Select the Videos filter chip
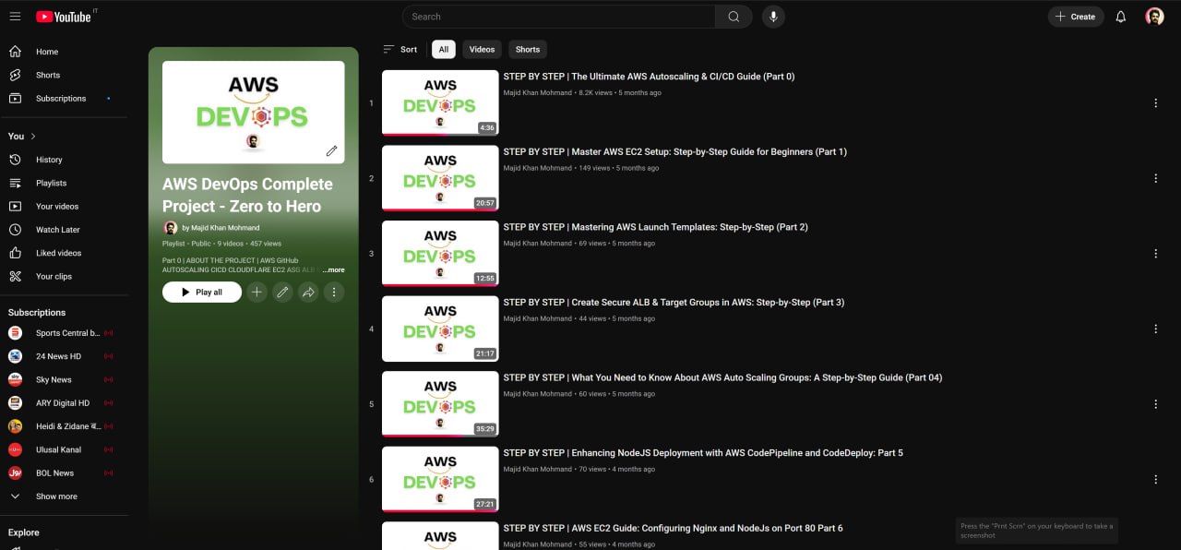 (x=482, y=49)
